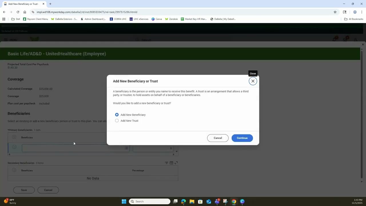This screenshot has height=206, width=366.
Task: Add a row to Primary Beneficiaries
Action: coord(14,137)
